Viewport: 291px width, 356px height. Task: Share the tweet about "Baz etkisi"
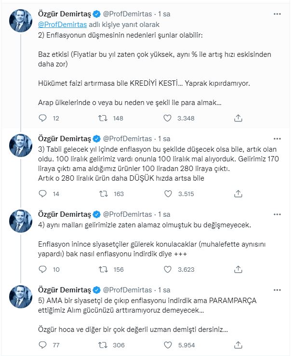238,118
